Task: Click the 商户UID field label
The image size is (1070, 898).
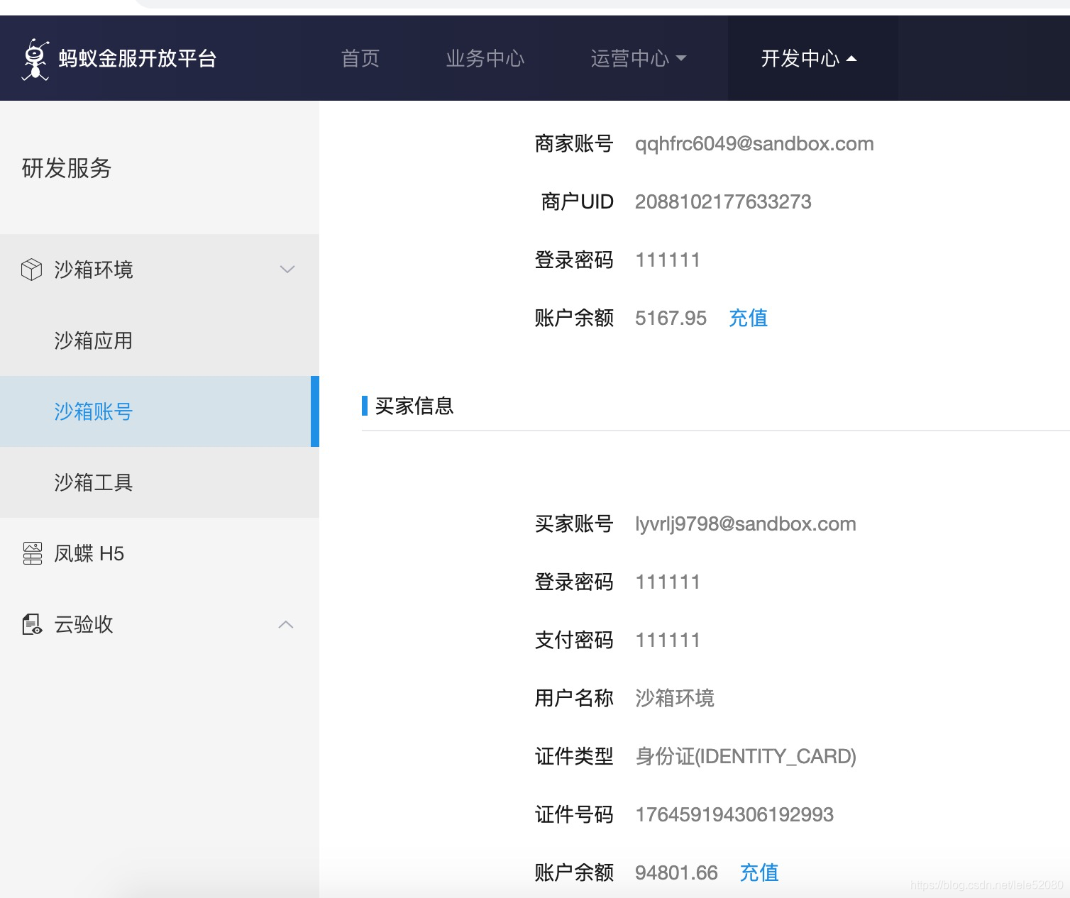Action: coord(577,201)
